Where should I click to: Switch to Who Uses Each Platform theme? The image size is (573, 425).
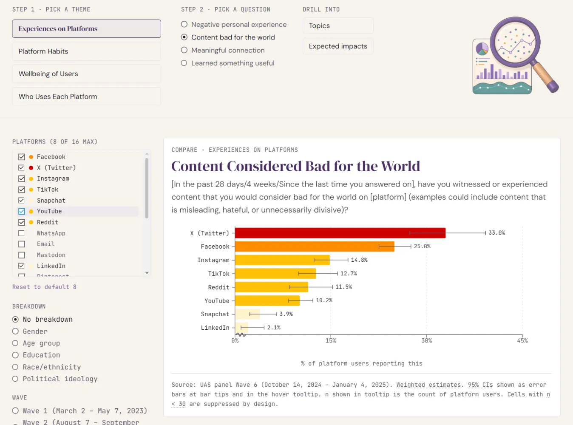click(x=87, y=96)
